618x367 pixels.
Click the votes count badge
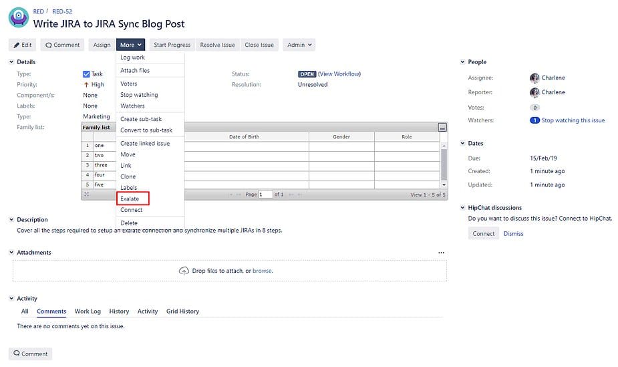[x=535, y=108]
